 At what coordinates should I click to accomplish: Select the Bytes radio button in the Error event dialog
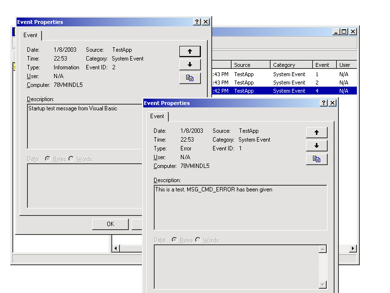tap(174, 240)
